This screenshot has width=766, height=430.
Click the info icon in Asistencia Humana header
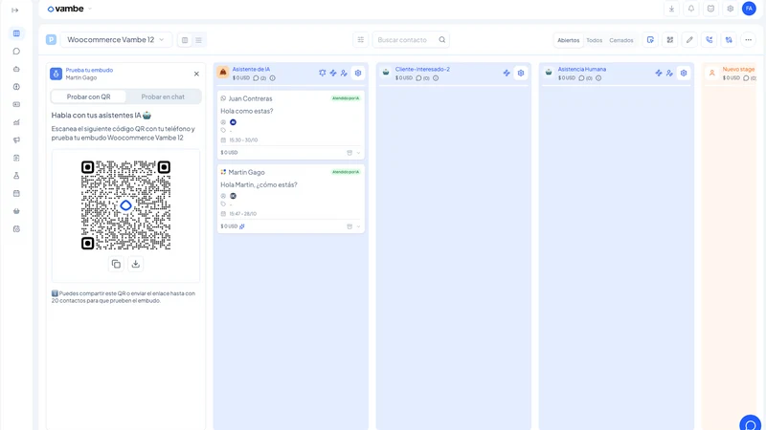click(598, 78)
